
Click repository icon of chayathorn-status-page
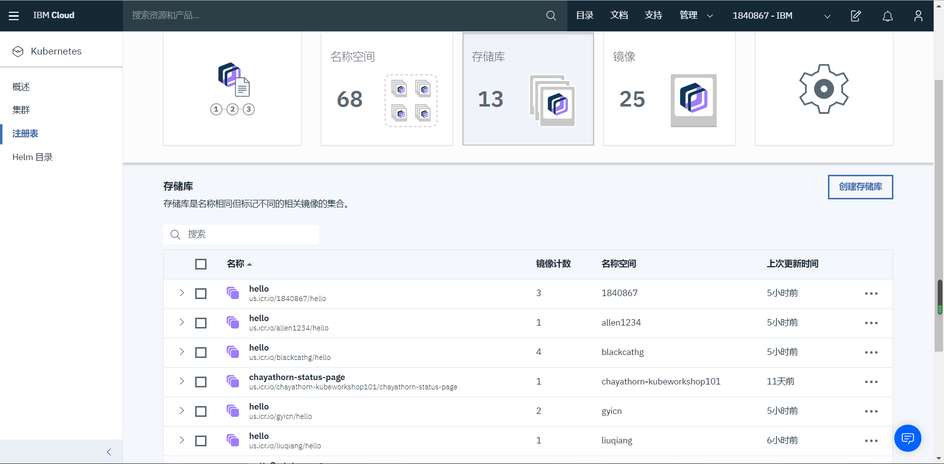[233, 382]
